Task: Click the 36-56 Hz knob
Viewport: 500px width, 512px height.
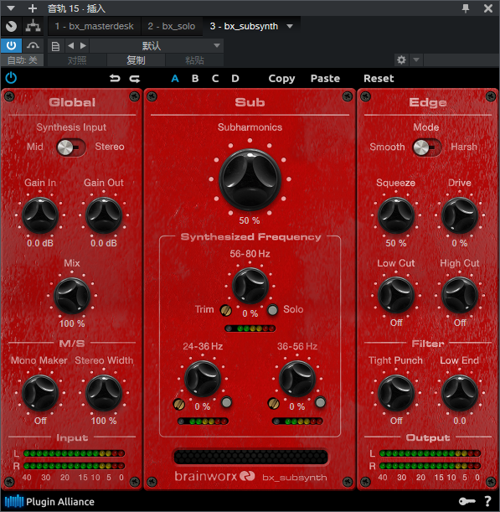Action: point(297,379)
